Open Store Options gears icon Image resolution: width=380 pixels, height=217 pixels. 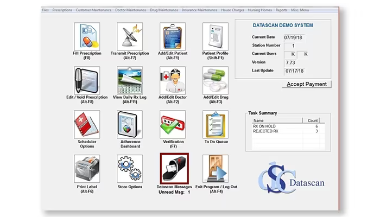click(x=130, y=169)
